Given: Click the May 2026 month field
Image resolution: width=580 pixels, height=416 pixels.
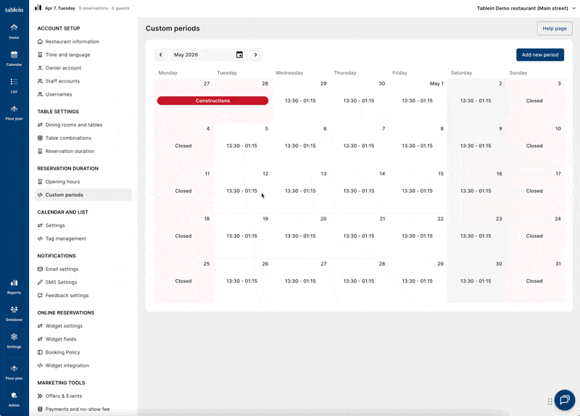Looking at the screenshot, I should point(202,54).
